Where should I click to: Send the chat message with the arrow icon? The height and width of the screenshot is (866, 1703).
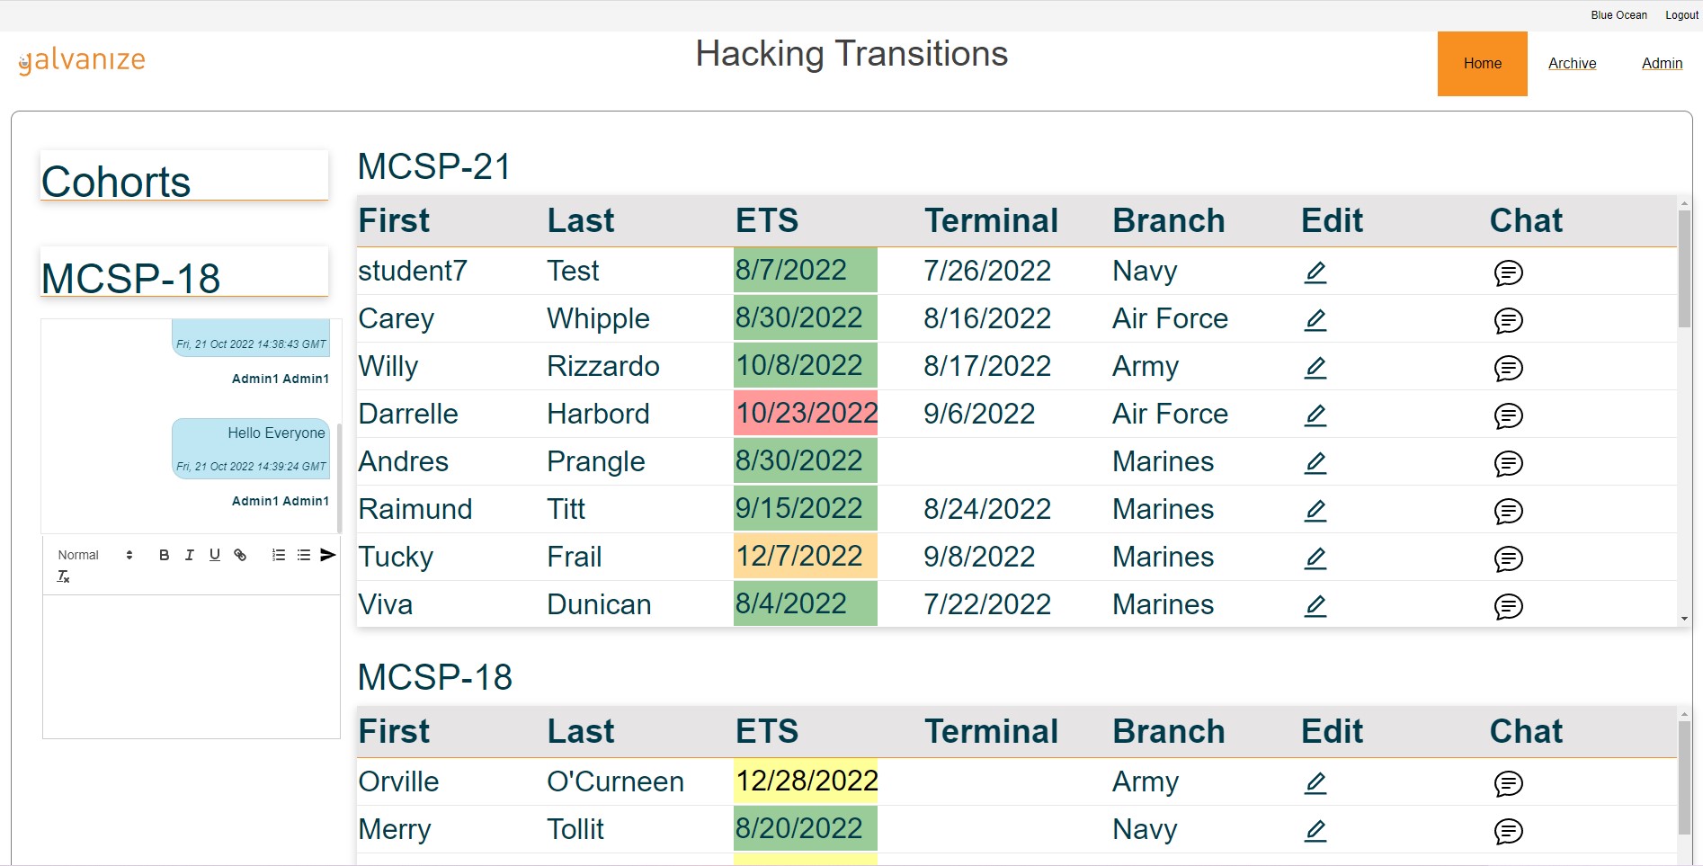pos(325,555)
